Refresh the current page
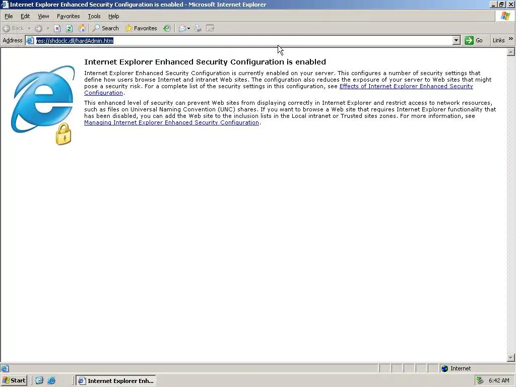Viewport: 516px width, 387px height. pos(69,28)
